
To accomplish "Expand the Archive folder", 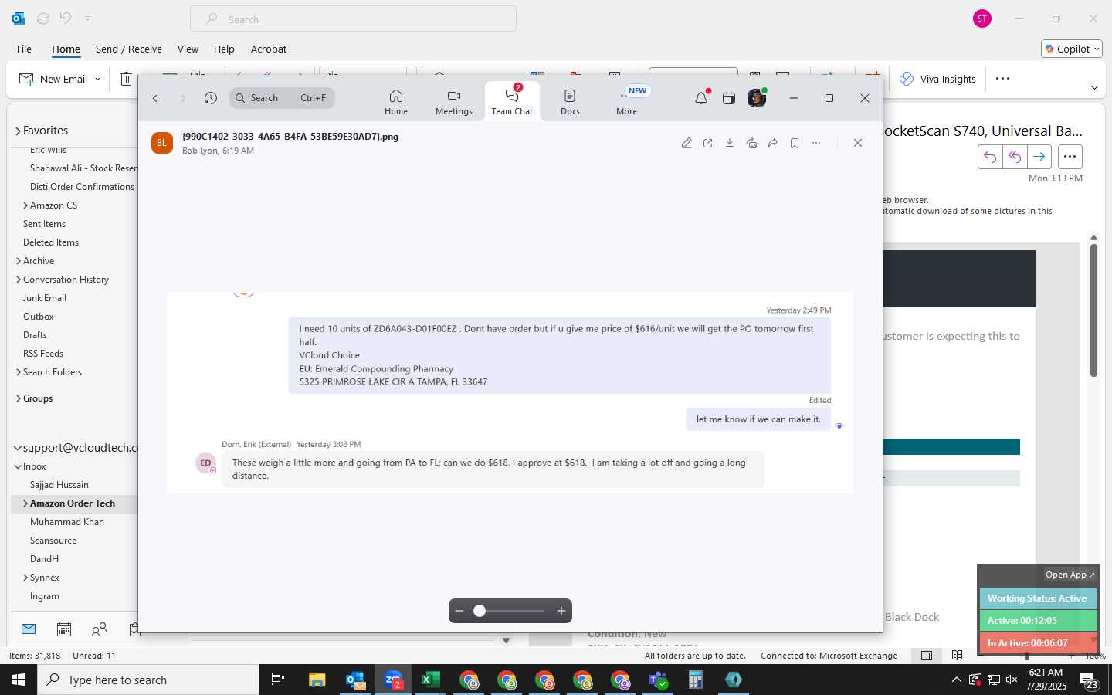I will (x=19, y=261).
